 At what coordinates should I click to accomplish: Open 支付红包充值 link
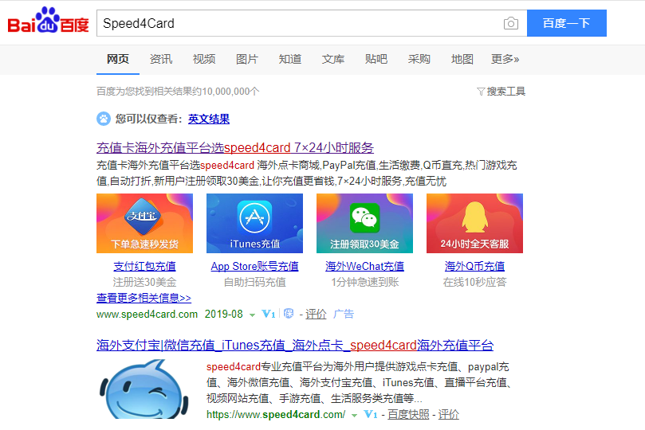pyautogui.click(x=144, y=266)
